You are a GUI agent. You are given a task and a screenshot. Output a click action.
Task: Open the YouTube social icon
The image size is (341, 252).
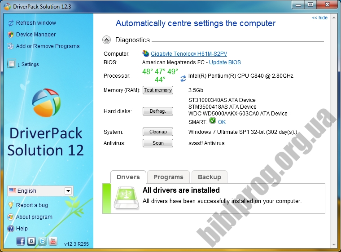[x=53, y=241]
